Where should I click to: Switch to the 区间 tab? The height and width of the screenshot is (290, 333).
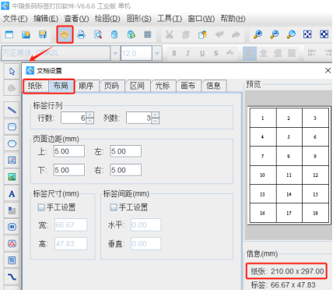[x=137, y=86]
